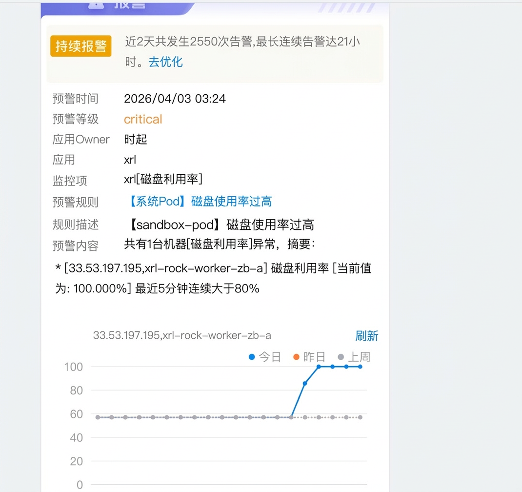Click the alarm bell icon in header
This screenshot has width=522, height=492.
pyautogui.click(x=97, y=4)
